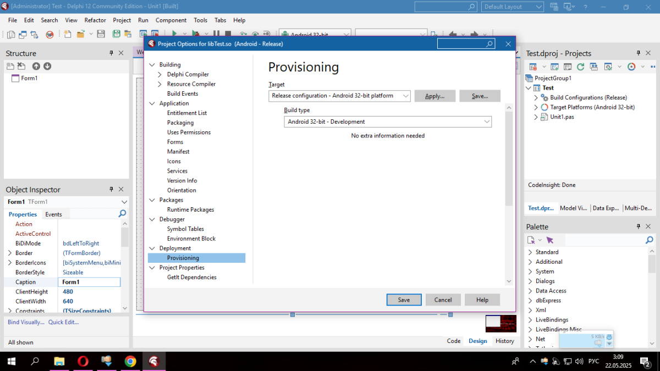The height and width of the screenshot is (371, 660).
Task: Collapse the Building tree node
Action: [152, 65]
